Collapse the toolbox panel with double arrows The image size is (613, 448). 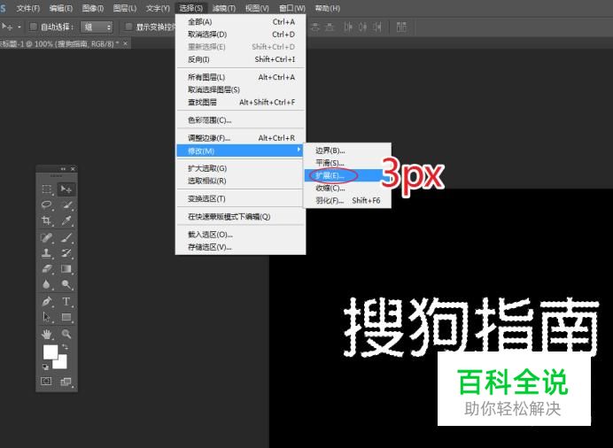pos(63,169)
